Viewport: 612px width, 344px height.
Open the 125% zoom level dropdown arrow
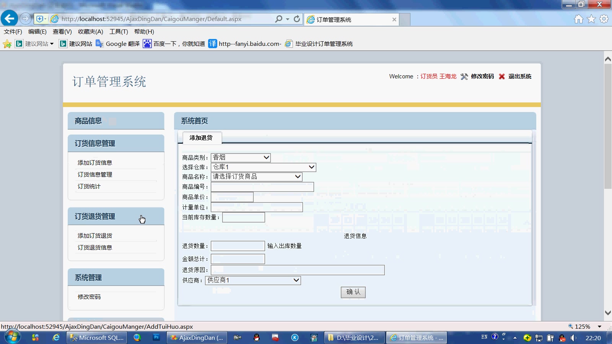coord(600,327)
